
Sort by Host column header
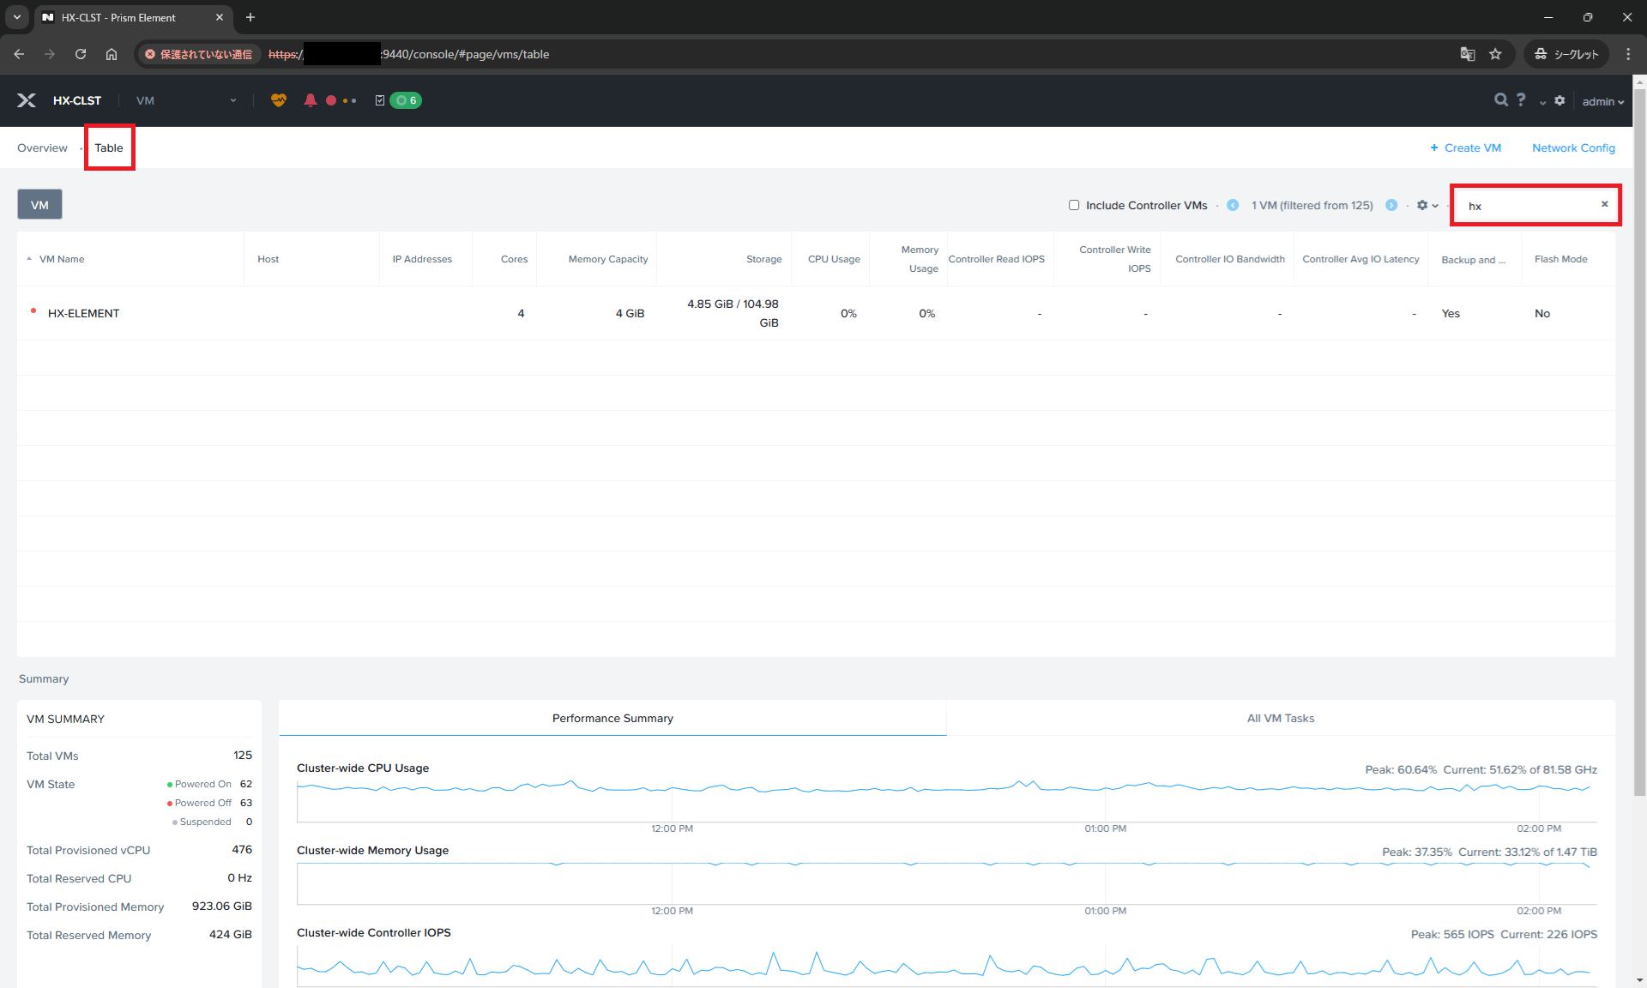(268, 259)
